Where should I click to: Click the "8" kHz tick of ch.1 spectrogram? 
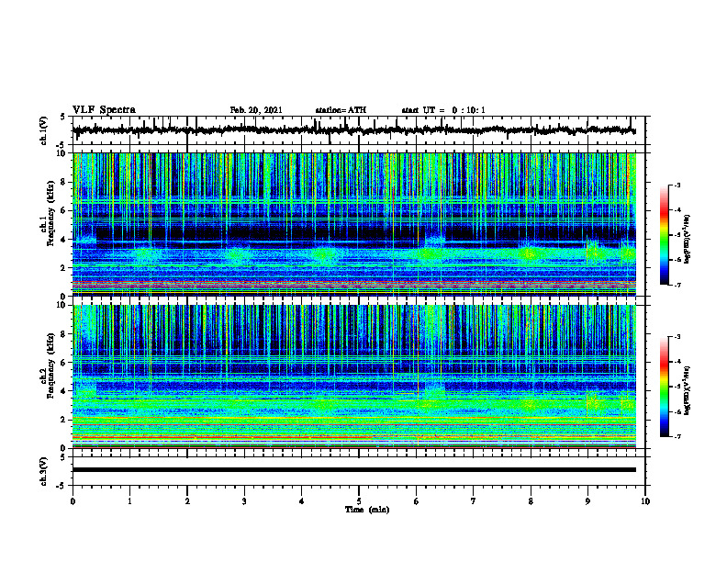[64, 182]
